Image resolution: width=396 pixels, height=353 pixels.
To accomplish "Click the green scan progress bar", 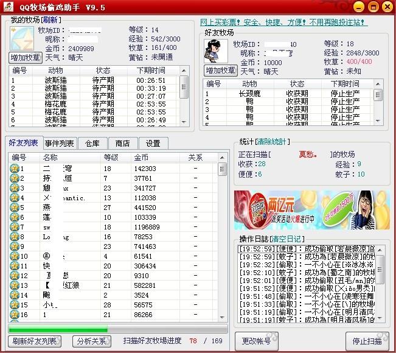I will pos(117,329).
